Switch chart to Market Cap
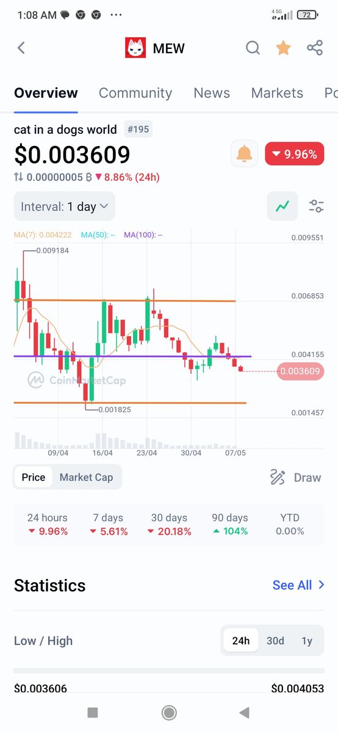This screenshot has height=733, width=338. [86, 478]
